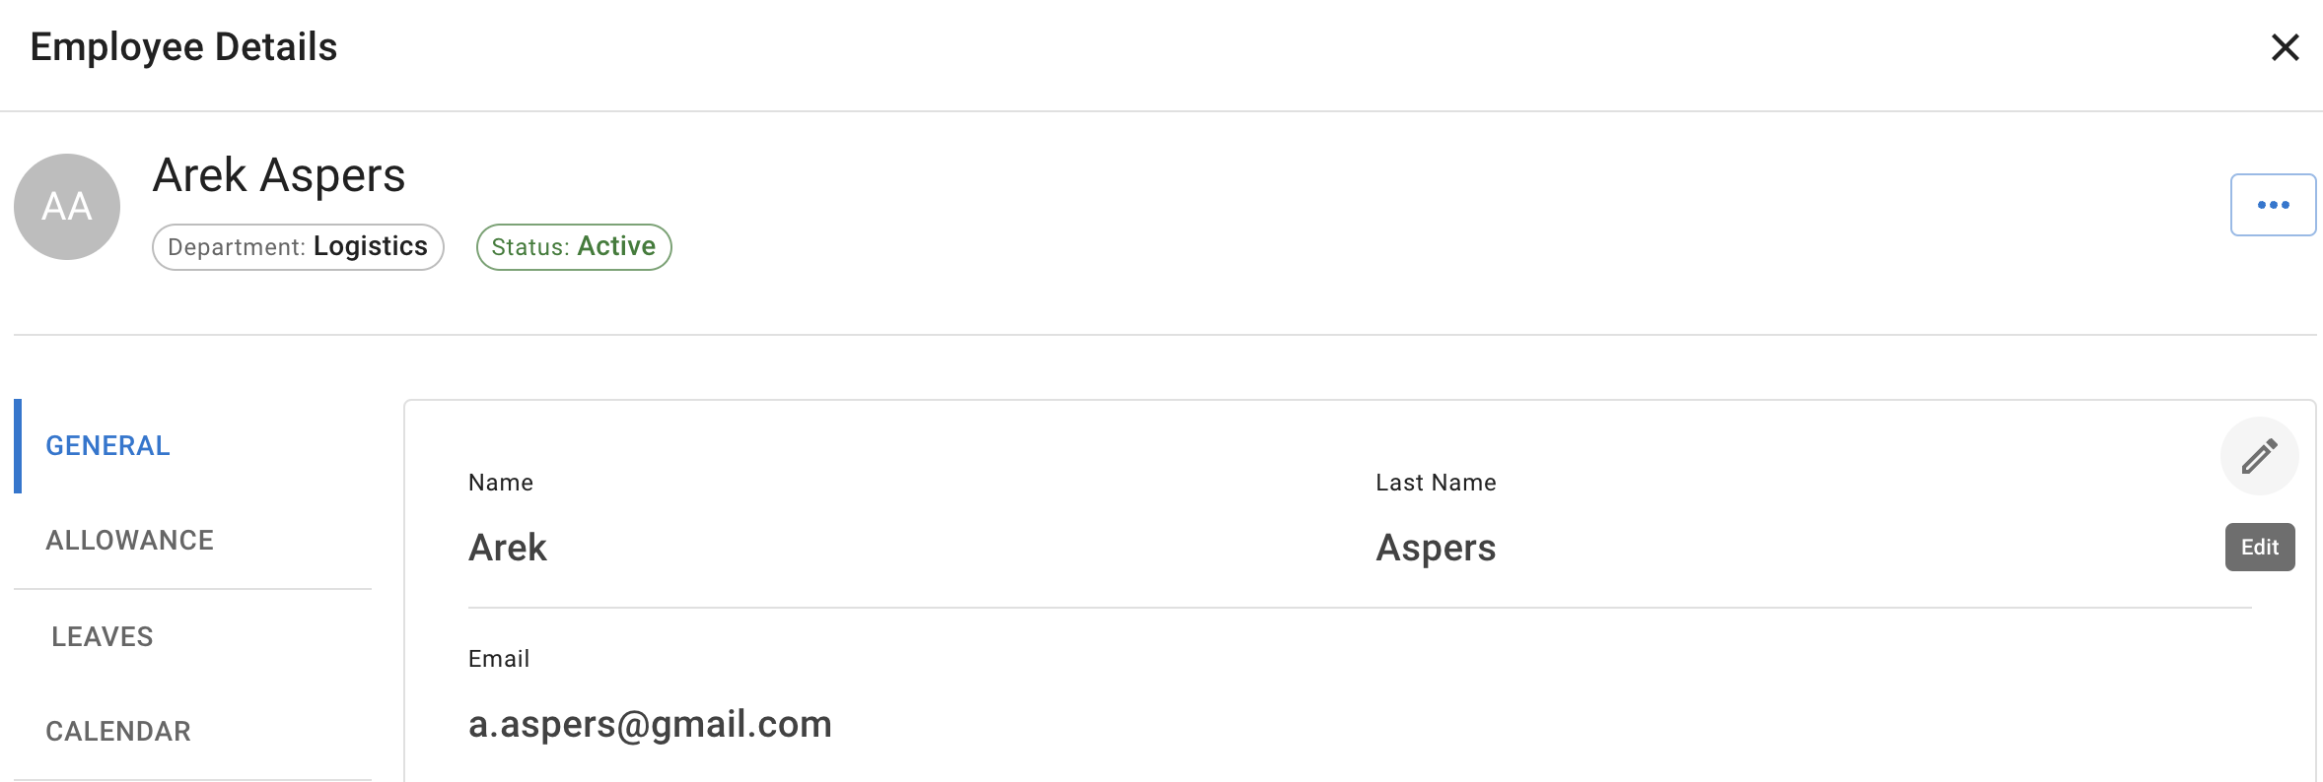The width and height of the screenshot is (2323, 782).
Task: Go to the CALENDAR tab
Action: (x=118, y=732)
